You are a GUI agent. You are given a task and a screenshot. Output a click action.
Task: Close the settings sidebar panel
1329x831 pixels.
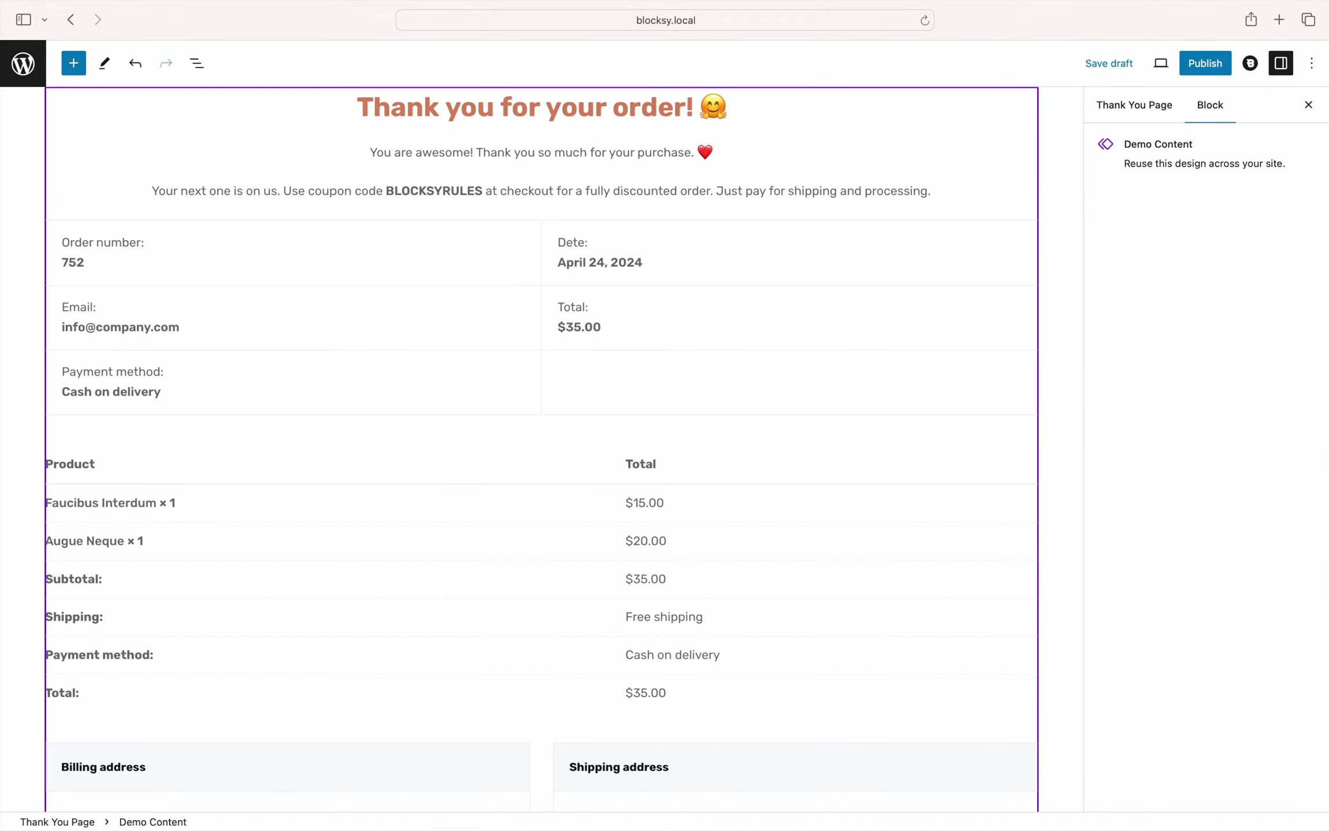tap(1308, 105)
